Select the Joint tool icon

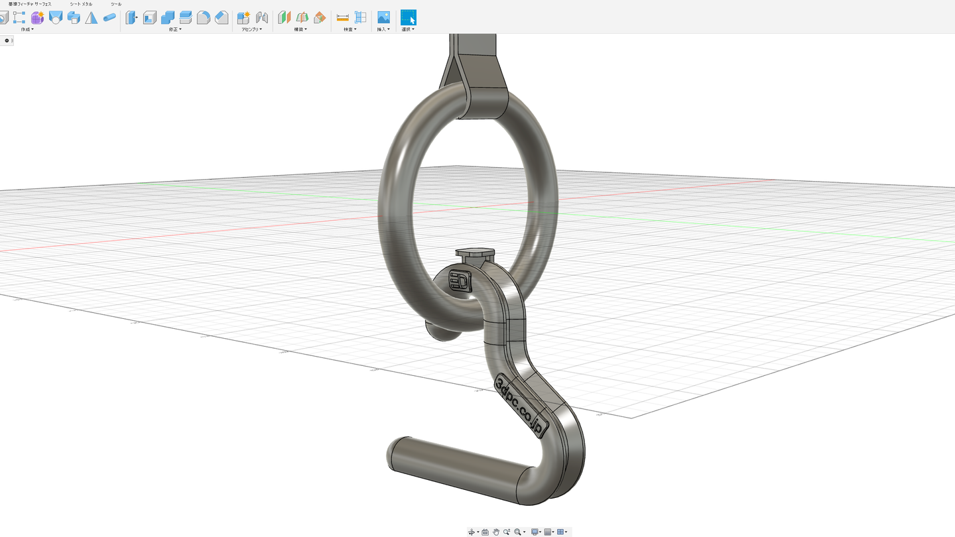(x=262, y=17)
